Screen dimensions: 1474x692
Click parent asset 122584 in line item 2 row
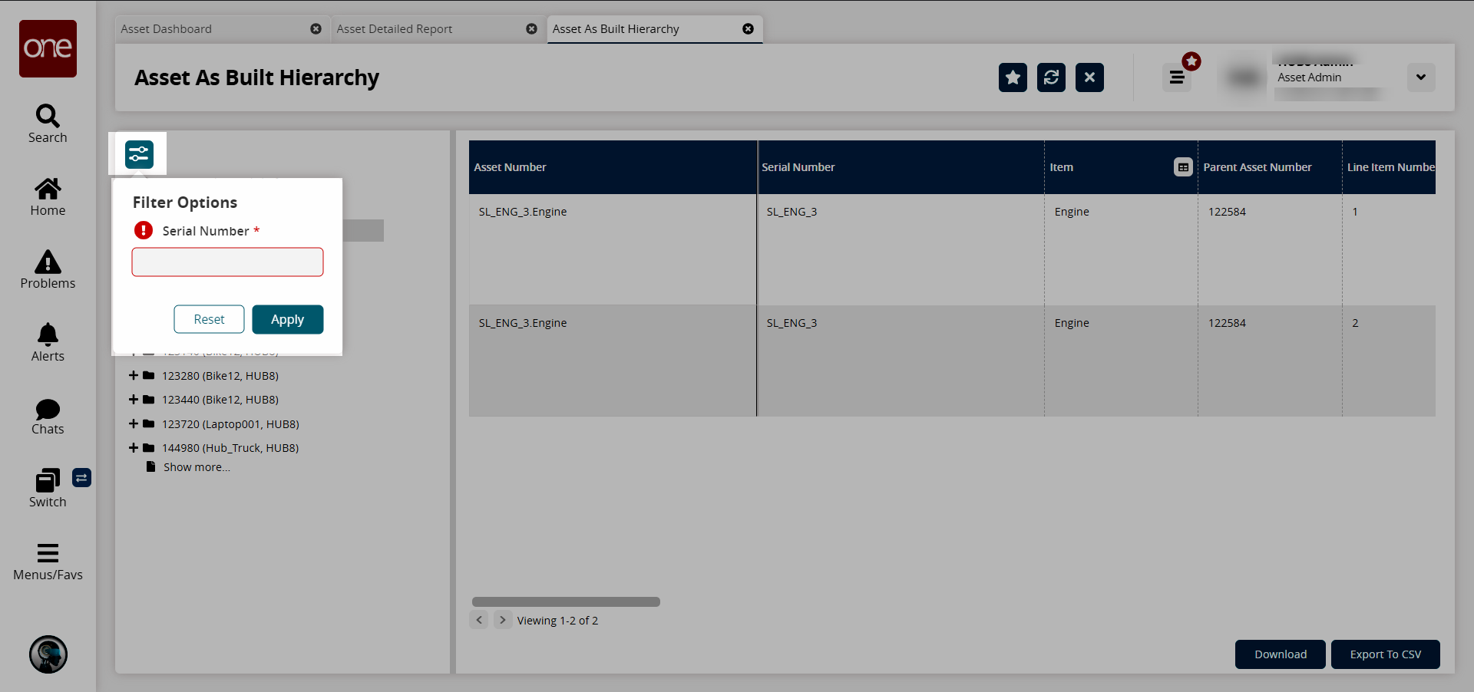(x=1227, y=323)
